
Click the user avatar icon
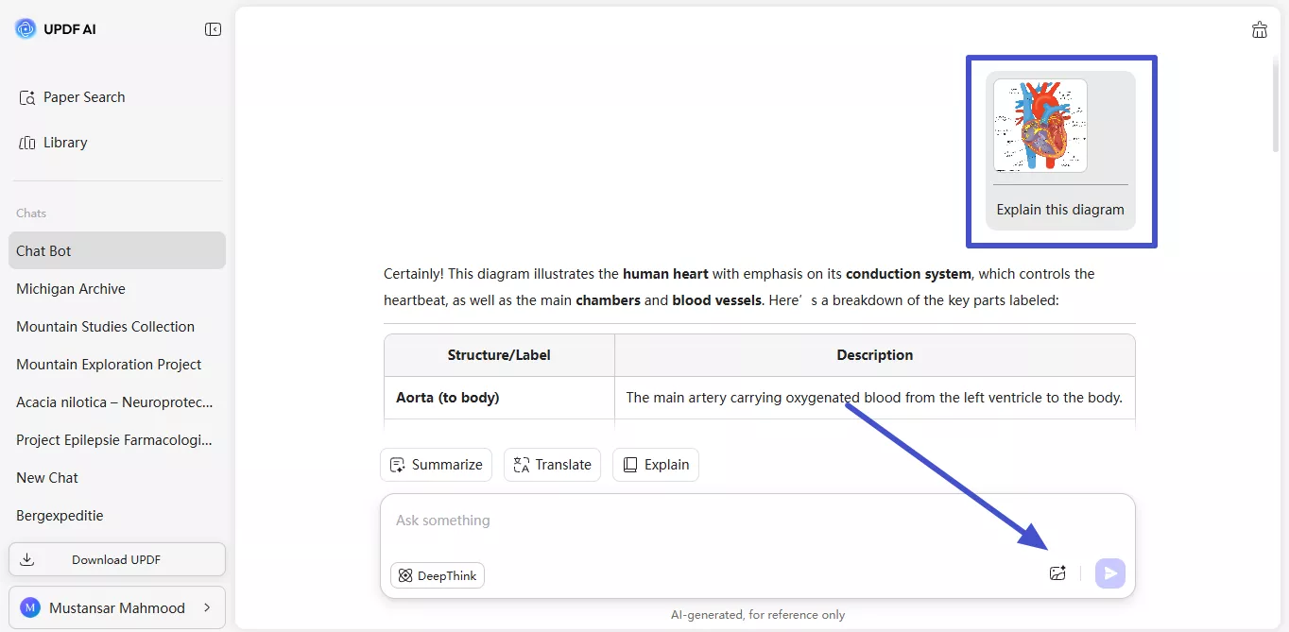click(x=30, y=607)
